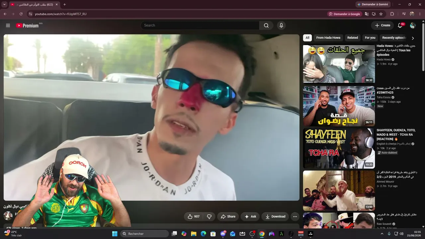Download the video
Viewport: 425px width, 239px height.
point(275,216)
